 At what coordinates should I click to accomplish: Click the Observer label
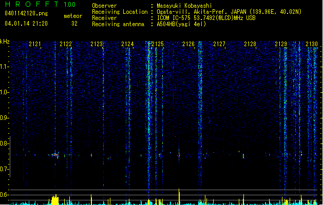point(104,6)
